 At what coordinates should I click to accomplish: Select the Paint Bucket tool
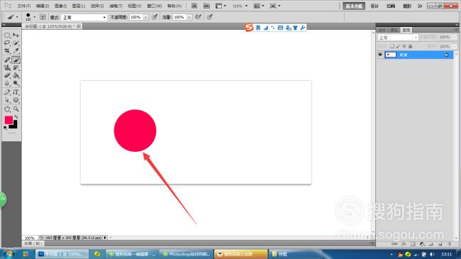[x=16, y=75]
